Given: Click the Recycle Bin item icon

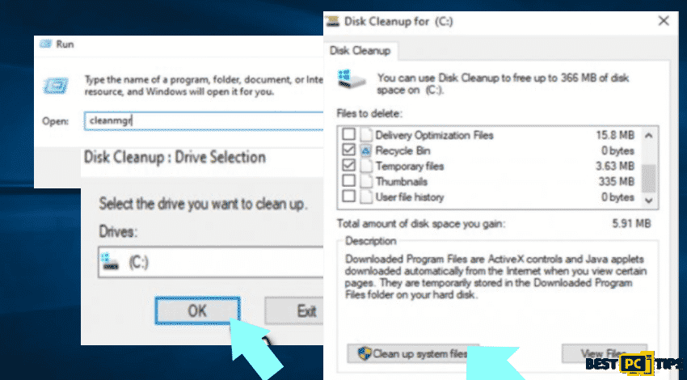Looking at the screenshot, I should click(365, 150).
